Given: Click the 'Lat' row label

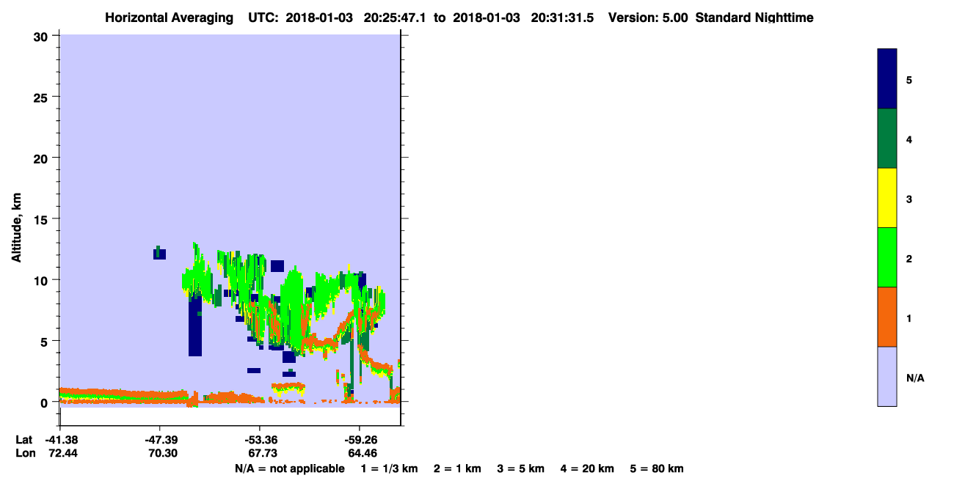Looking at the screenshot, I should tap(23, 441).
